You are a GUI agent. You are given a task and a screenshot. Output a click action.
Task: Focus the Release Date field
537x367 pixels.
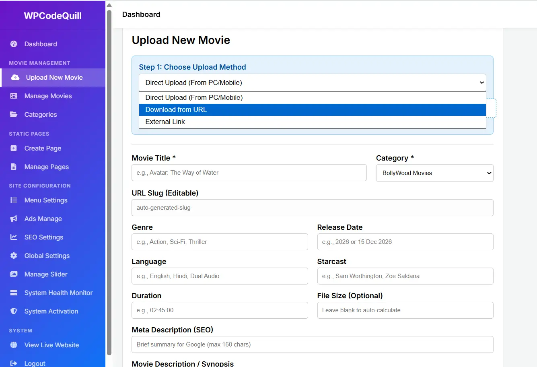coord(405,242)
